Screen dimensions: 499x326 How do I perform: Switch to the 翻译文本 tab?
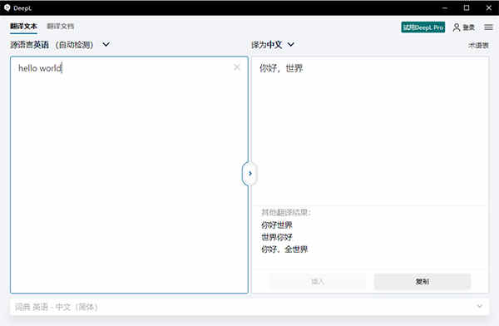(23, 27)
